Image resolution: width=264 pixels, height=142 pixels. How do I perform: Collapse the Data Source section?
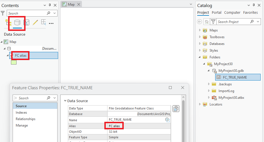click(x=65, y=101)
